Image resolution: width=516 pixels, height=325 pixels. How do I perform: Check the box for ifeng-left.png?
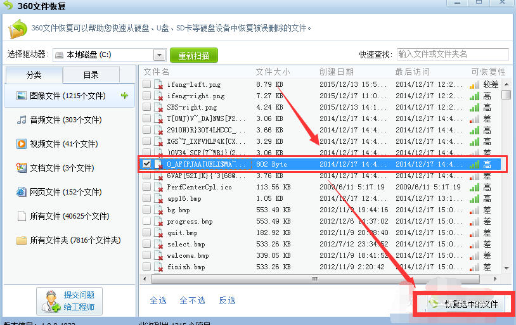click(147, 84)
